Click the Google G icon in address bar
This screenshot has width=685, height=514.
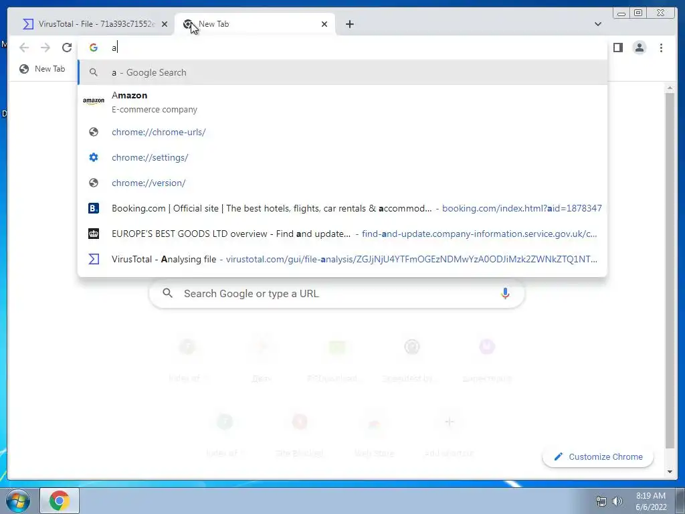[94, 48]
